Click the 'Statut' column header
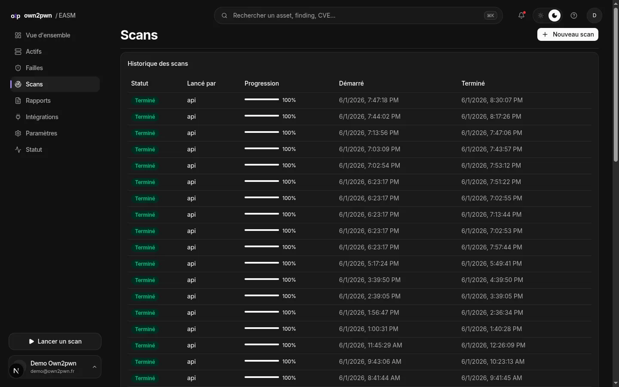The height and width of the screenshot is (387, 619). pos(140,83)
